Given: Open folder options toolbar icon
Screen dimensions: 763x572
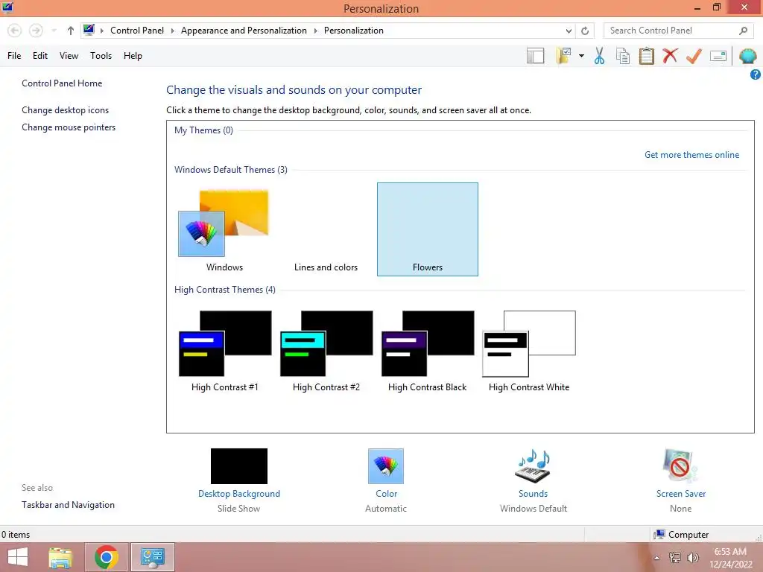Looking at the screenshot, I should coord(563,56).
